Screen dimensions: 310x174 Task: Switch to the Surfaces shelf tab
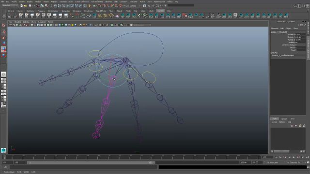pyautogui.click(x=30, y=11)
